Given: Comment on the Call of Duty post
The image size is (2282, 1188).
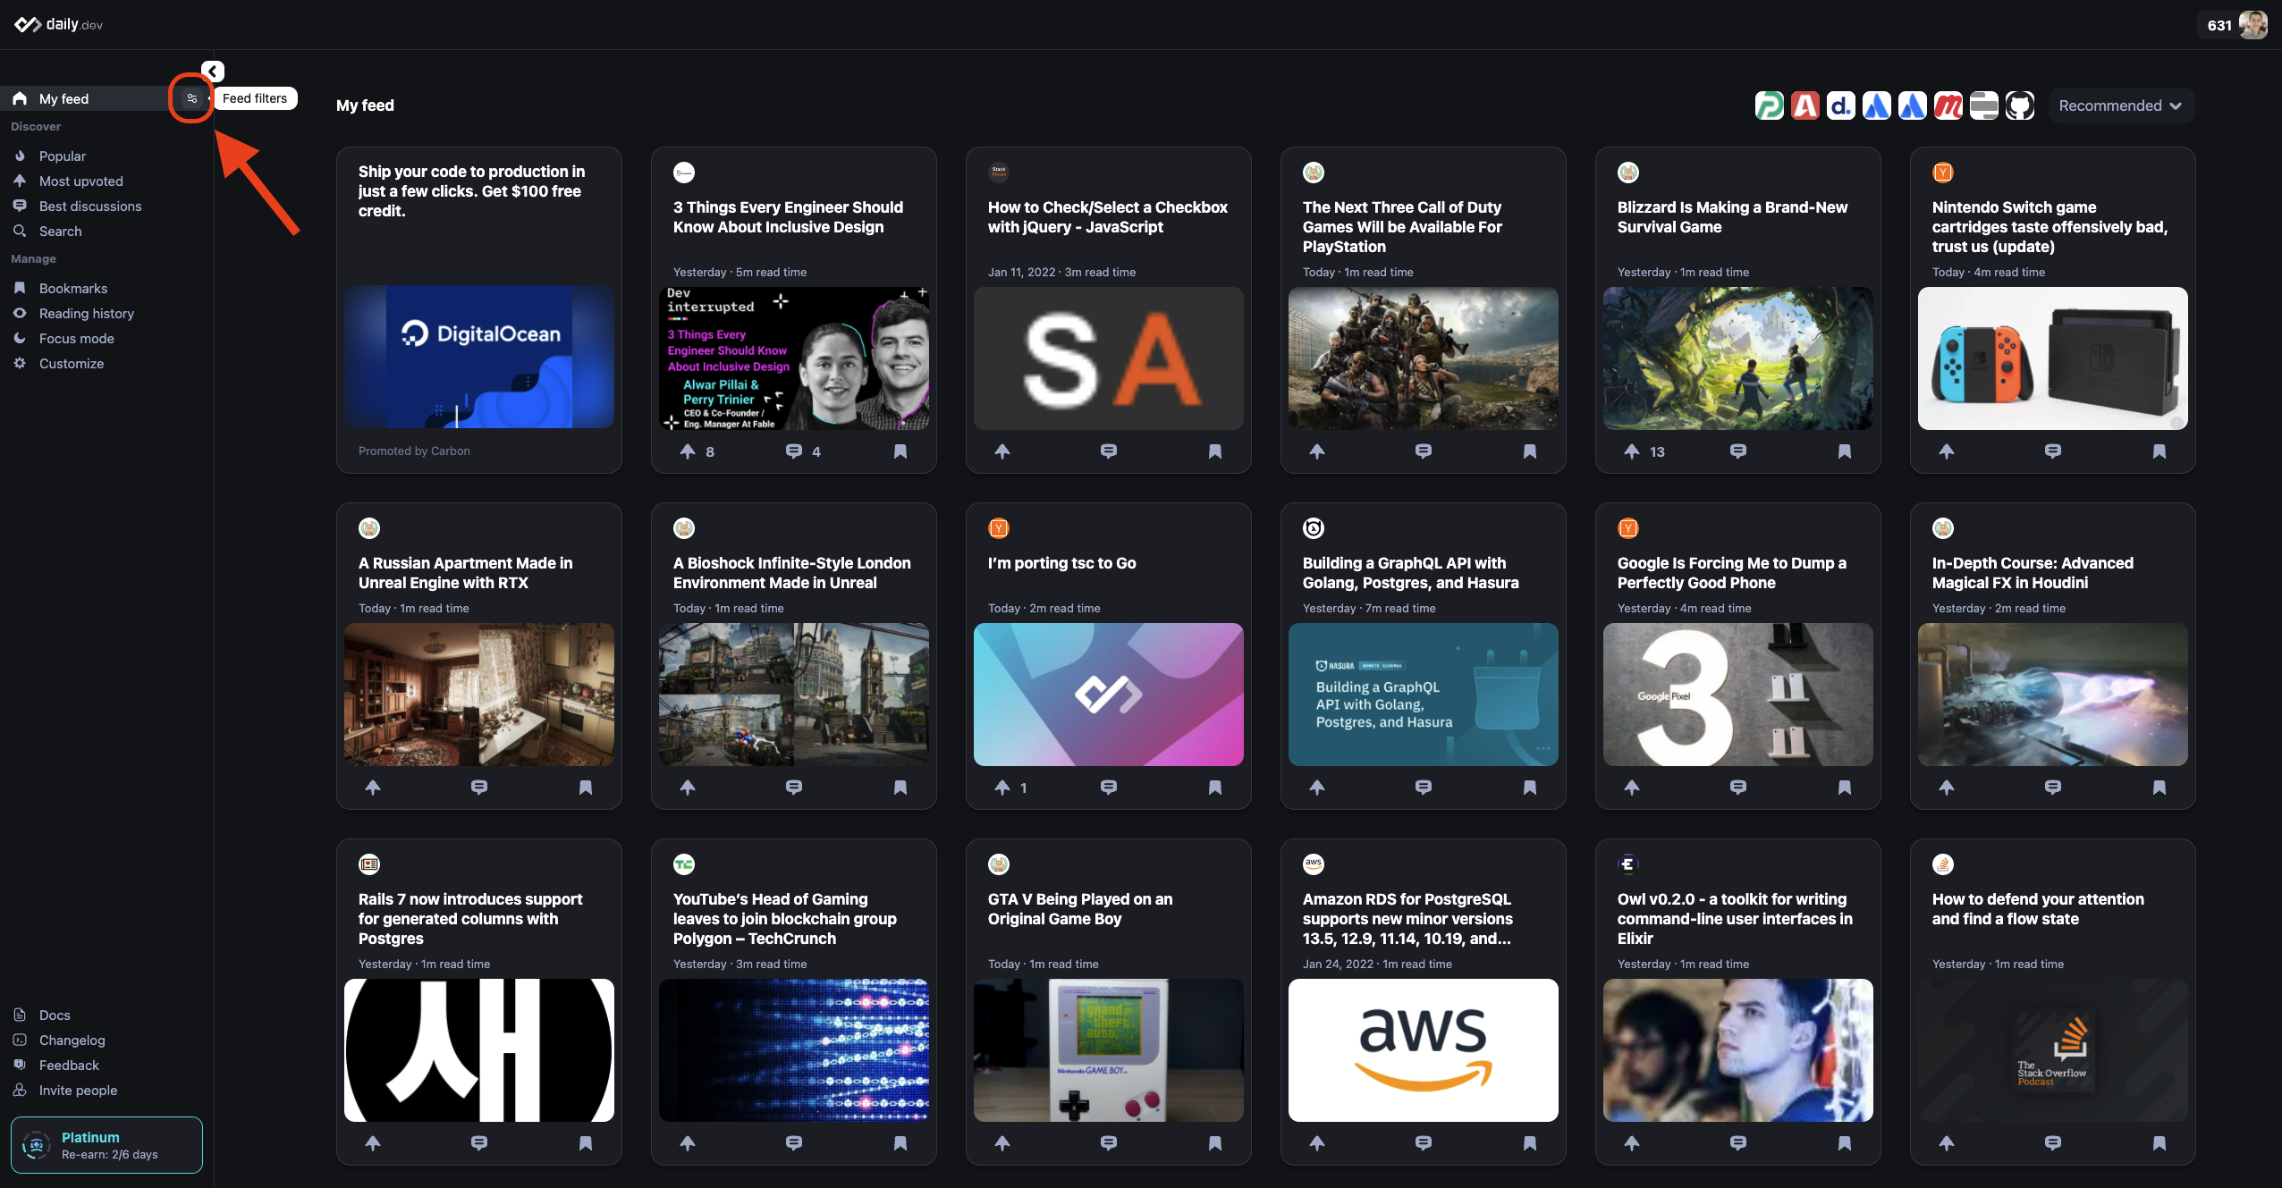Looking at the screenshot, I should point(1424,451).
